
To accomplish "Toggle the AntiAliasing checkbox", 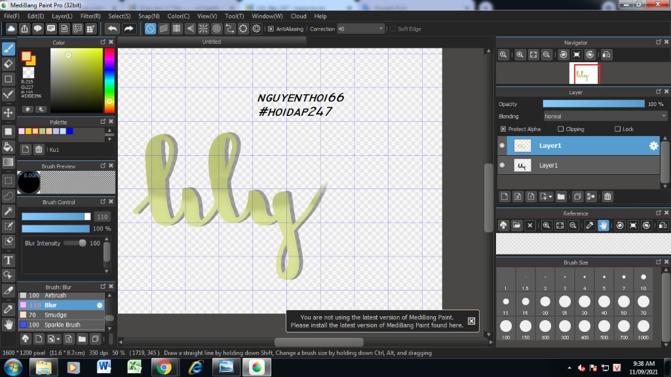I will 271,29.
